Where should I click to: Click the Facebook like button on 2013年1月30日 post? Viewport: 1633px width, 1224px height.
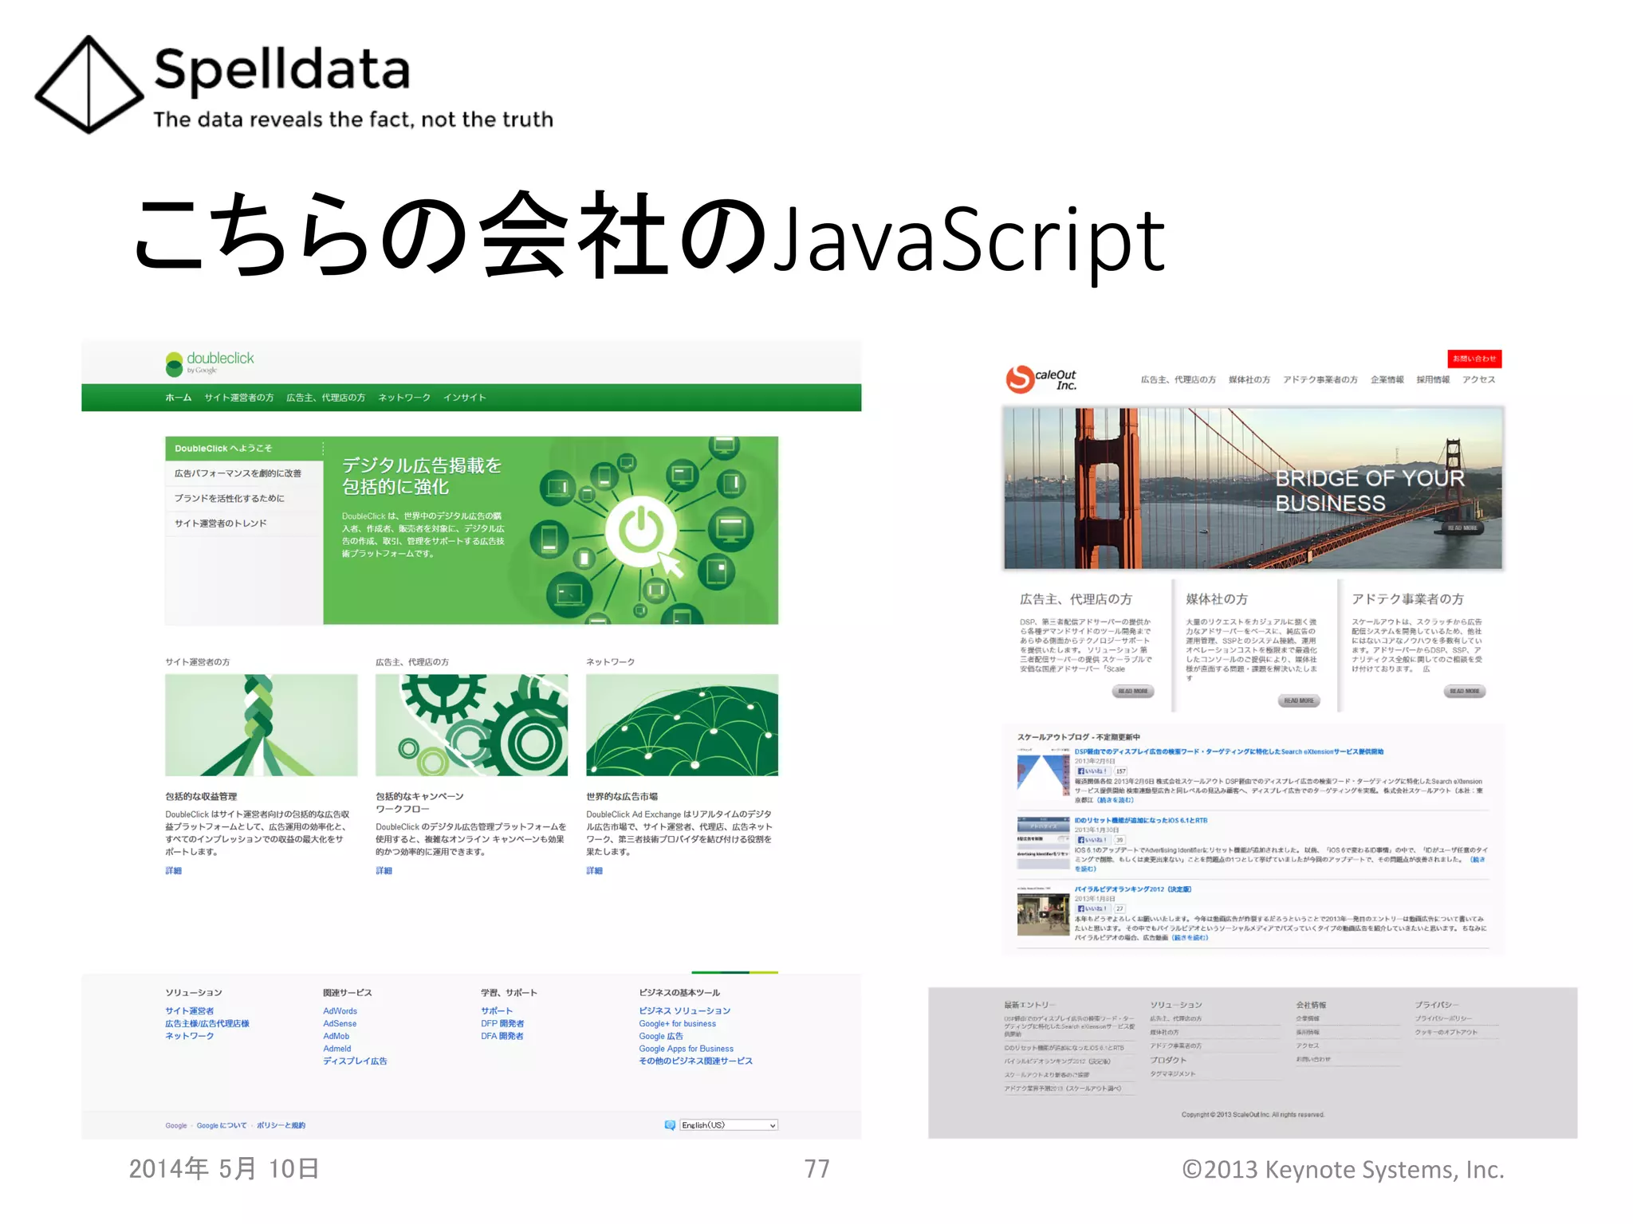1092,840
